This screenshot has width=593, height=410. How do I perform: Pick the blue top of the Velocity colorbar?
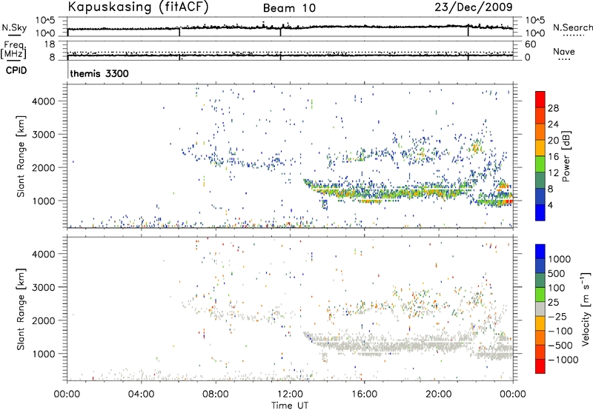click(540, 252)
